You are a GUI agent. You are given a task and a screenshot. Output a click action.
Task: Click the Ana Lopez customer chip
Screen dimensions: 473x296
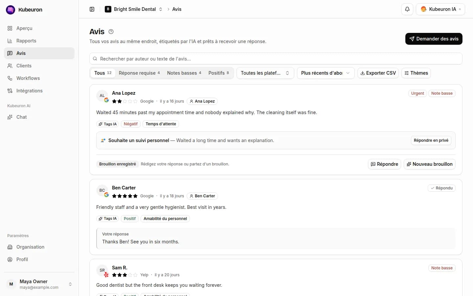[x=202, y=101]
